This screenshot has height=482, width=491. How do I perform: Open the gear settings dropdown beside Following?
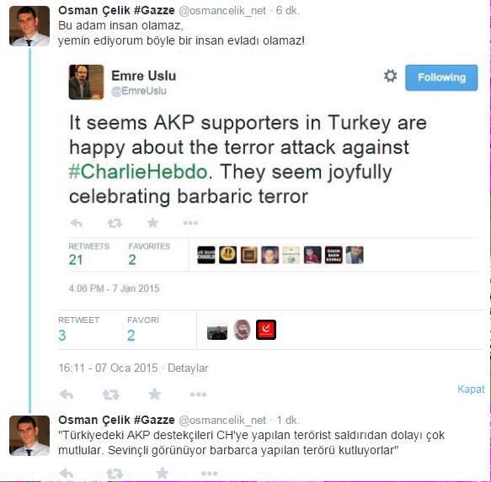(x=391, y=76)
